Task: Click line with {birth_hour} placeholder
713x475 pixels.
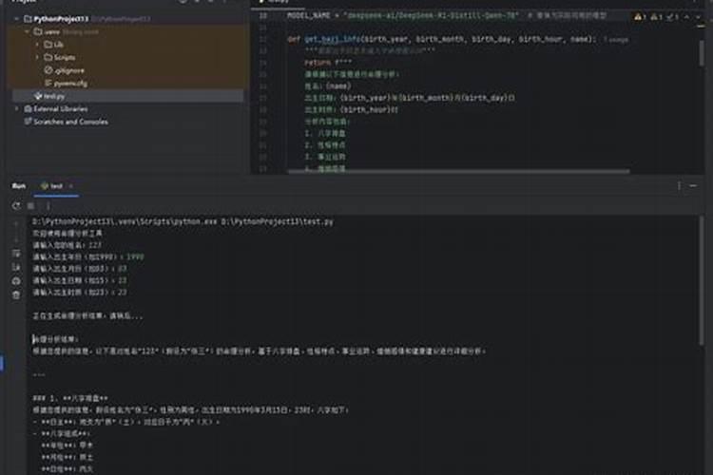Action: click(351, 109)
